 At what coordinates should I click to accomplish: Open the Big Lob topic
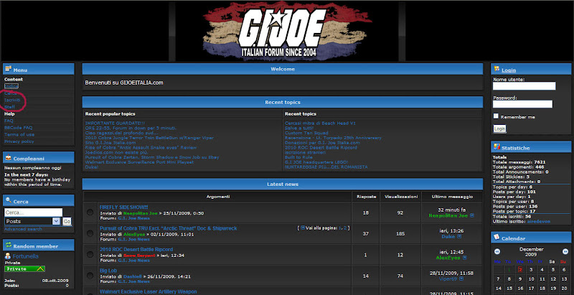tap(108, 271)
